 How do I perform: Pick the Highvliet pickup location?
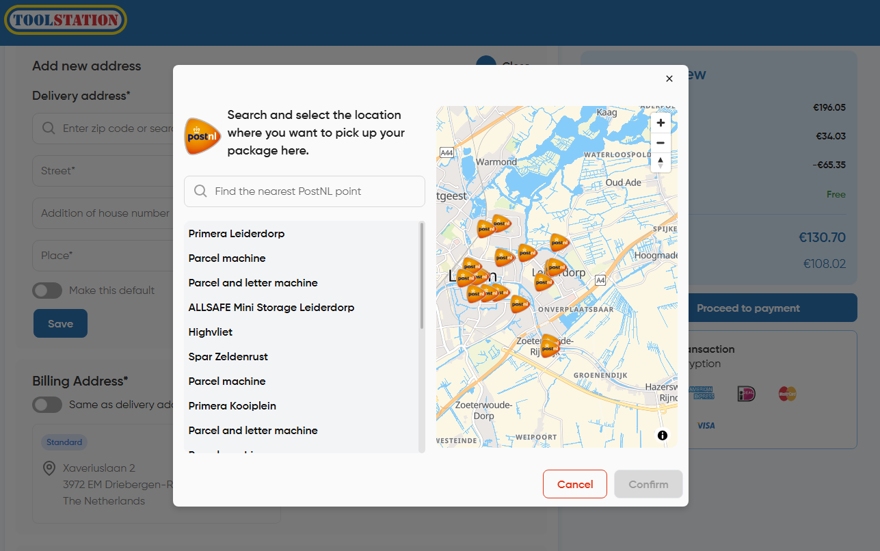[x=211, y=332]
